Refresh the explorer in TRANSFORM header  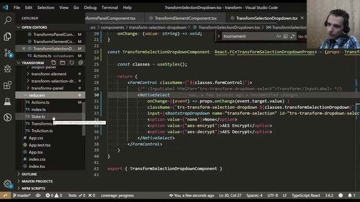click(71, 62)
